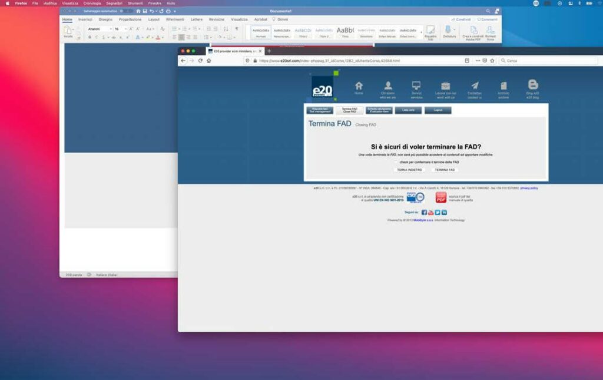The image size is (603, 380).
Task: Reload the page in Firefox
Action: (200, 61)
